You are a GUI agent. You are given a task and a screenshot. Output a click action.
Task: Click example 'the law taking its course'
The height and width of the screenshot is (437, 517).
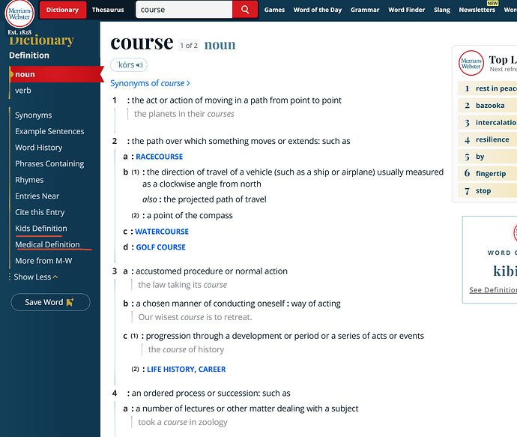[x=182, y=285]
